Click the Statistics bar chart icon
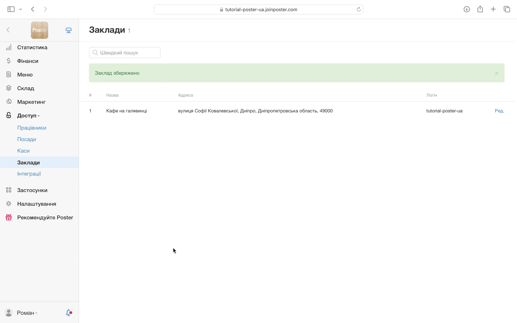The width and height of the screenshot is (517, 323). 9,47
